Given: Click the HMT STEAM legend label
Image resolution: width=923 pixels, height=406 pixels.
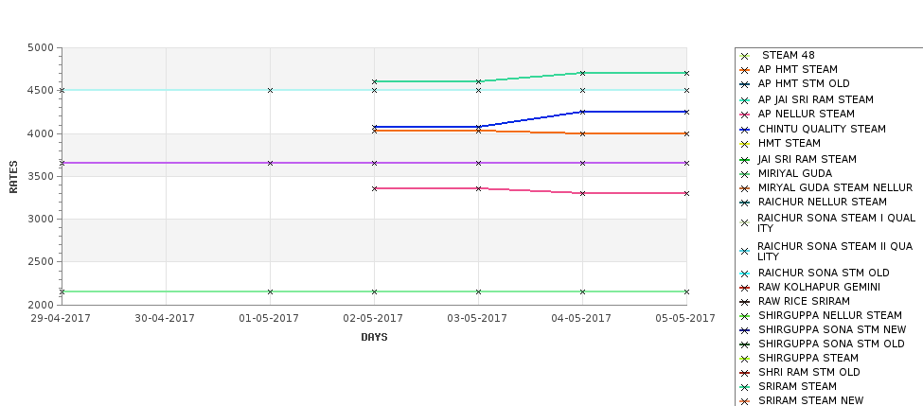Looking at the screenshot, I should click(x=789, y=143).
